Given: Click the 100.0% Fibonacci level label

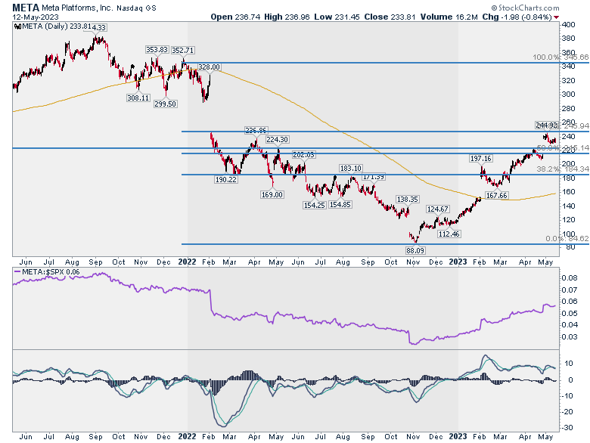Looking at the screenshot, I should 560,57.
